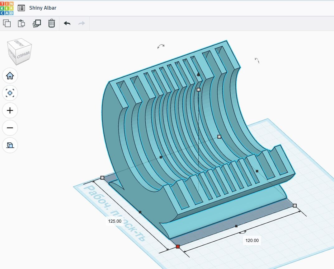This screenshot has width=334, height=269.
Task: Toggle perspective/orthographic view cube button
Action: [10, 145]
